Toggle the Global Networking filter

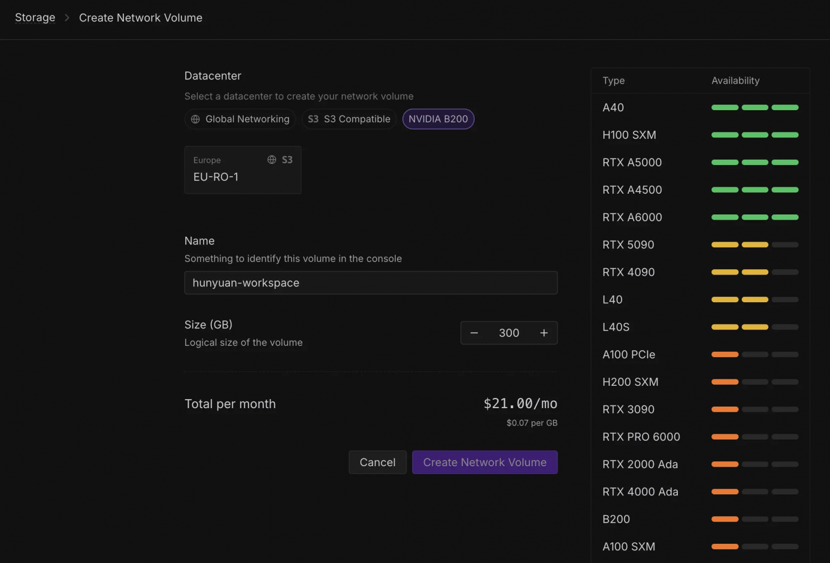pyautogui.click(x=240, y=119)
